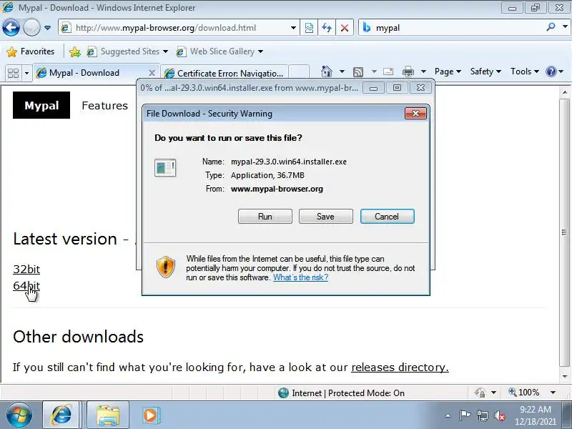Click the page scrollbar up arrow

tap(565, 92)
